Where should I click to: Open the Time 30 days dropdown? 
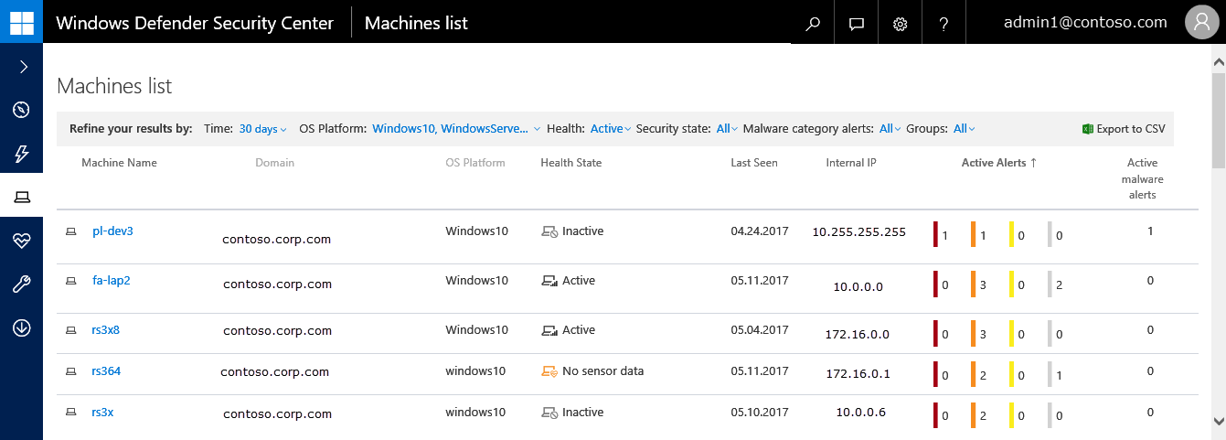coord(262,129)
